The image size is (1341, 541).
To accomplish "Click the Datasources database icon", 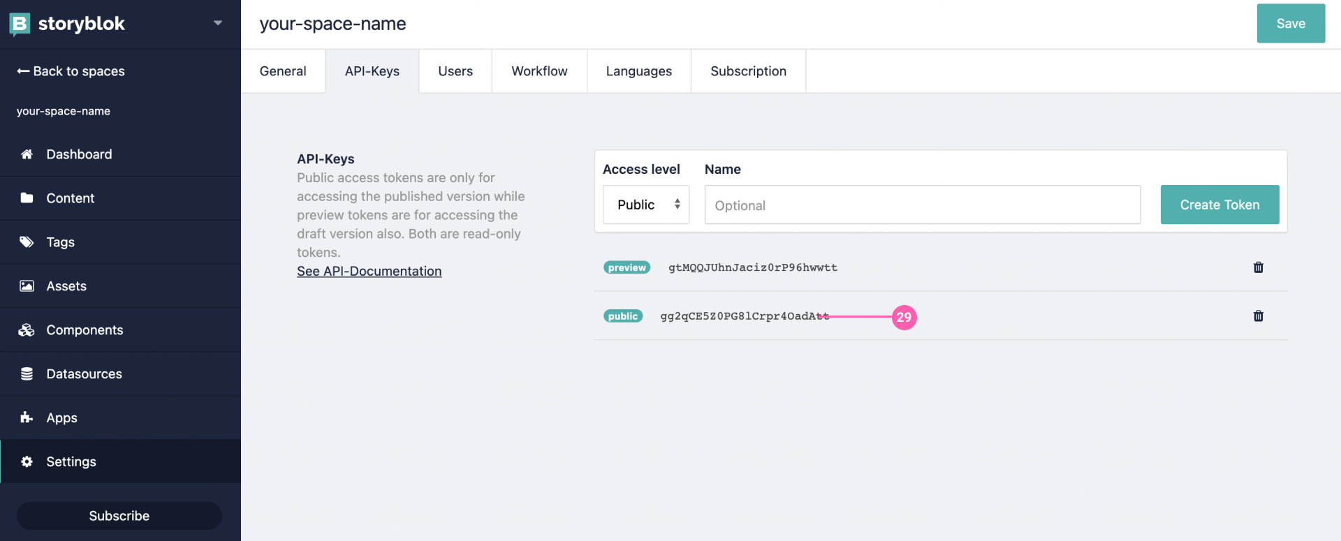I will 27,374.
